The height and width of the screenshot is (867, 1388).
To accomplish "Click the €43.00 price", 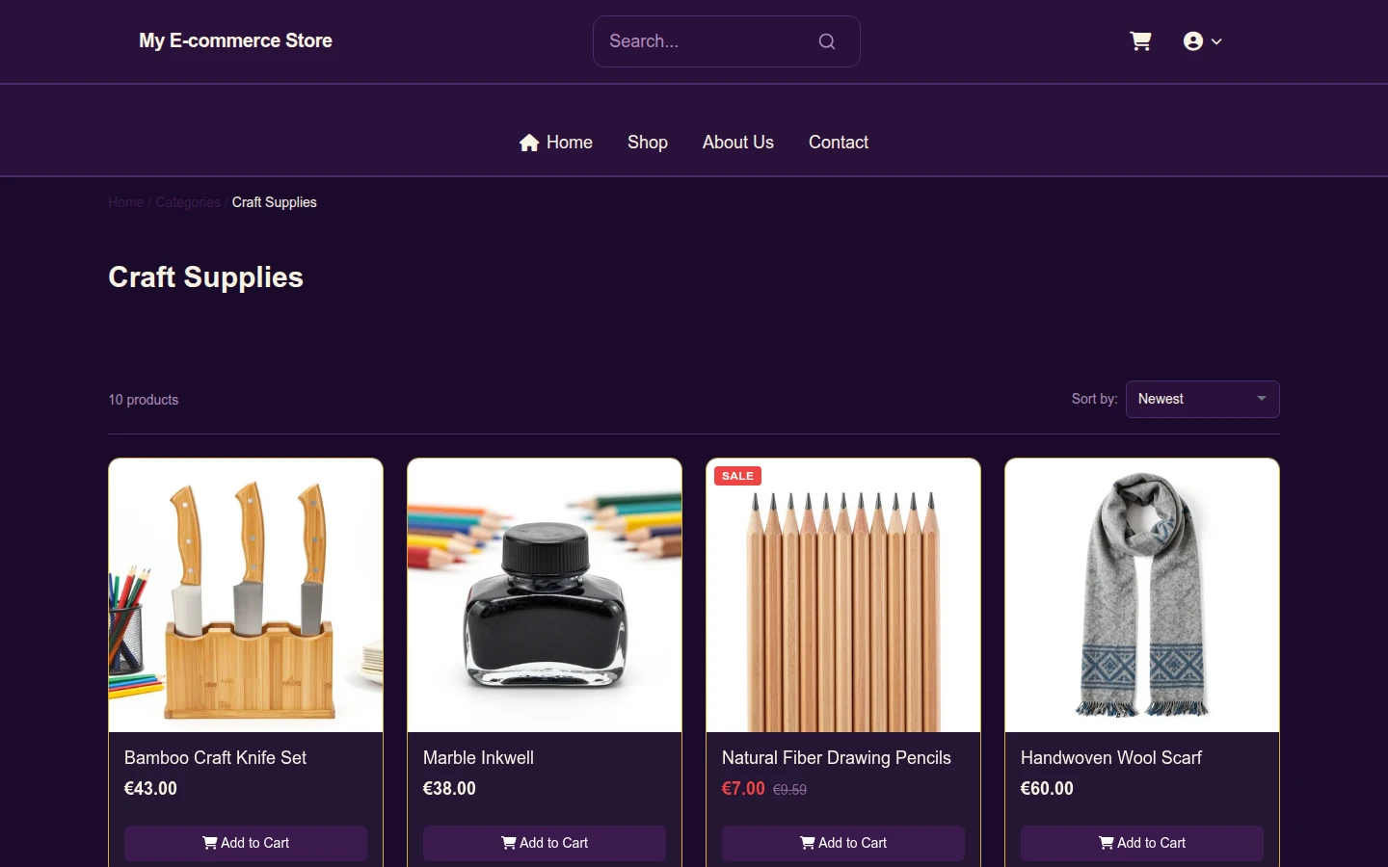I will click(x=150, y=788).
